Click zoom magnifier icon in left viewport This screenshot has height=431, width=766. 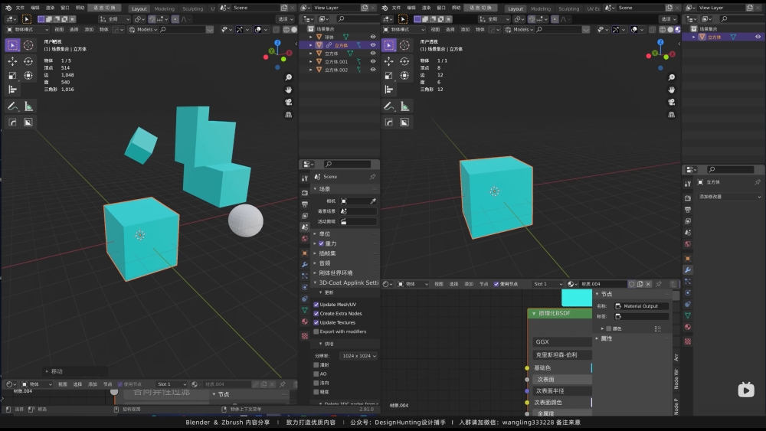pos(289,77)
